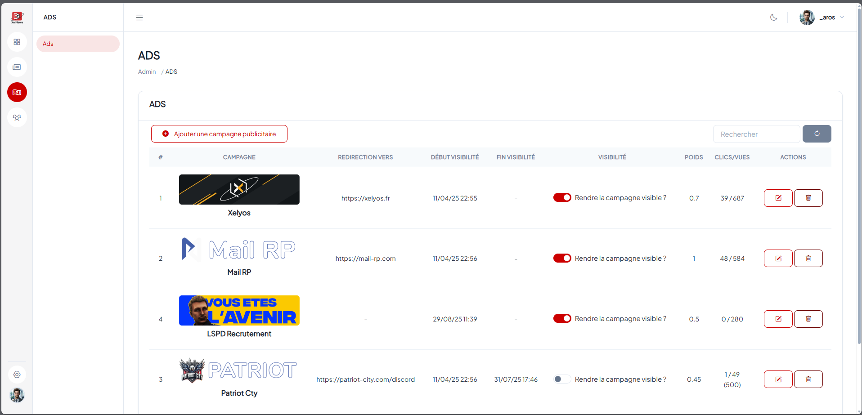Select the Ads item in side menu
The width and height of the screenshot is (862, 415).
pos(78,44)
